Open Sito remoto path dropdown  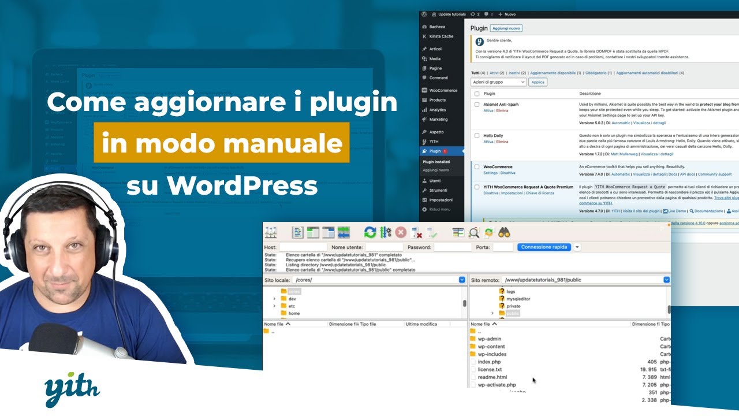pyautogui.click(x=667, y=280)
